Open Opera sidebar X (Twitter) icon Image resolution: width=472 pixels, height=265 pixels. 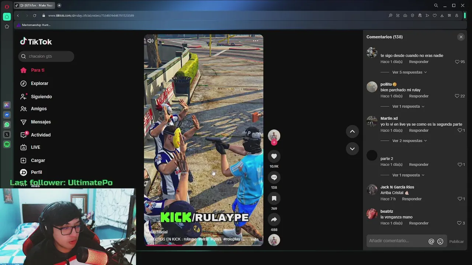click(x=7, y=135)
